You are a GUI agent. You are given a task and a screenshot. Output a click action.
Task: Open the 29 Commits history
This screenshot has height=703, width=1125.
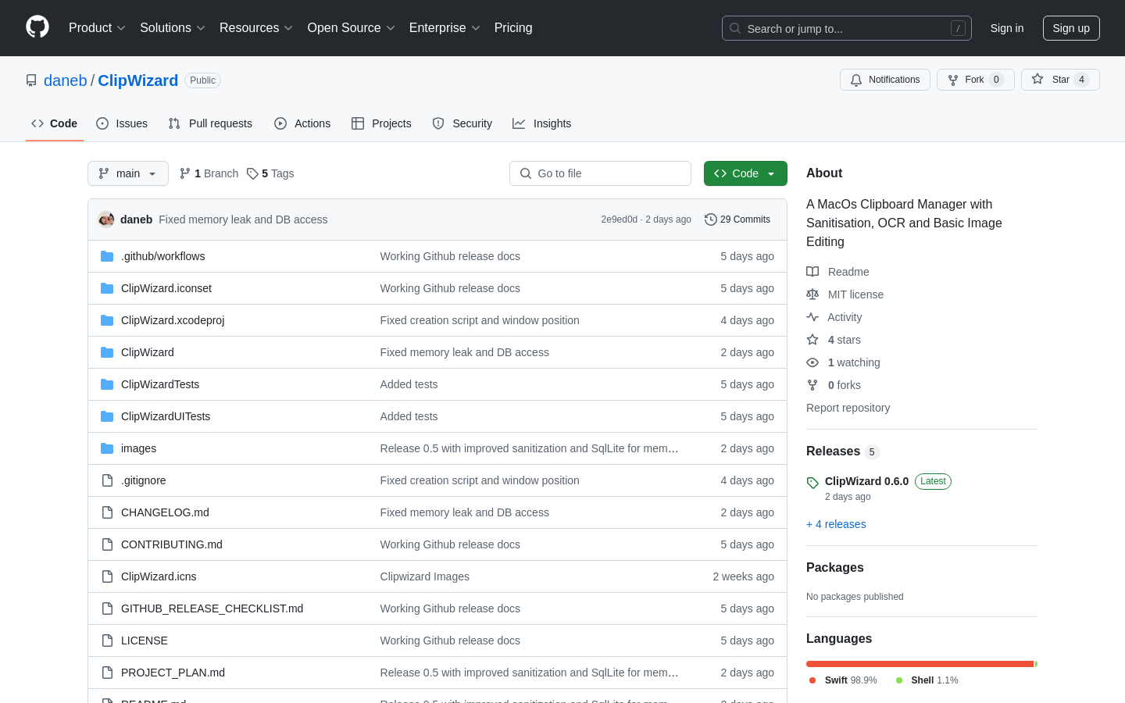[x=737, y=219]
